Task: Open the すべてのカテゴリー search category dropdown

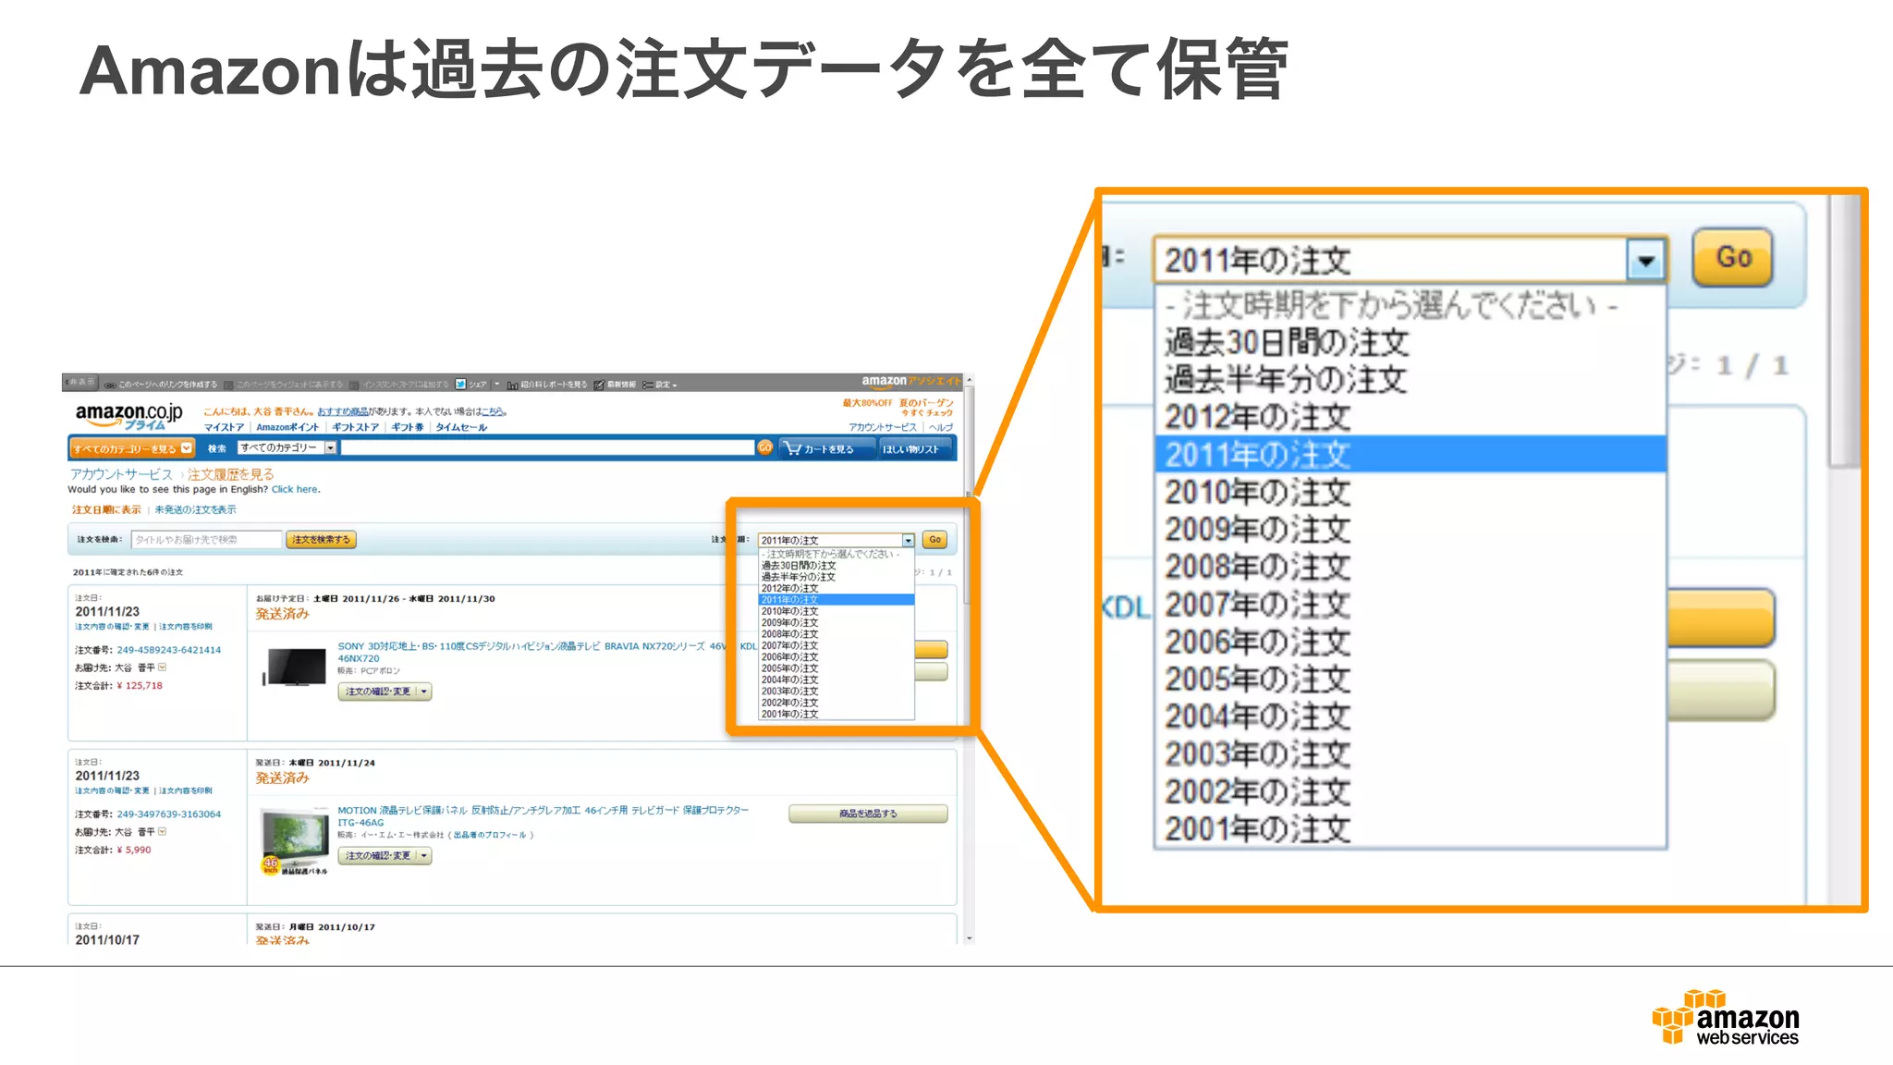Action: 287,447
